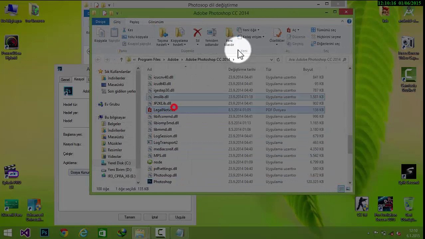
Task: Select the Photoshop application file
Action: 163,182
